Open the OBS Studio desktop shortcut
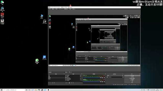The width and height of the screenshot is (163, 91). click(x=45, y=22)
